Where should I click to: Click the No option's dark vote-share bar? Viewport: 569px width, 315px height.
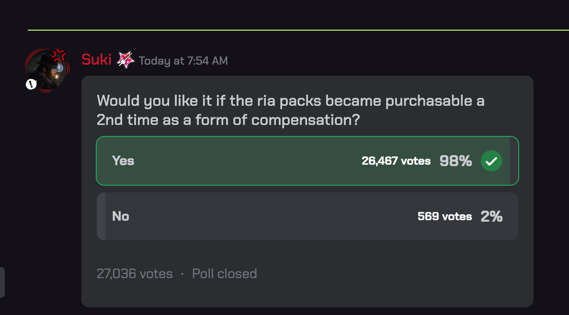coord(101,216)
